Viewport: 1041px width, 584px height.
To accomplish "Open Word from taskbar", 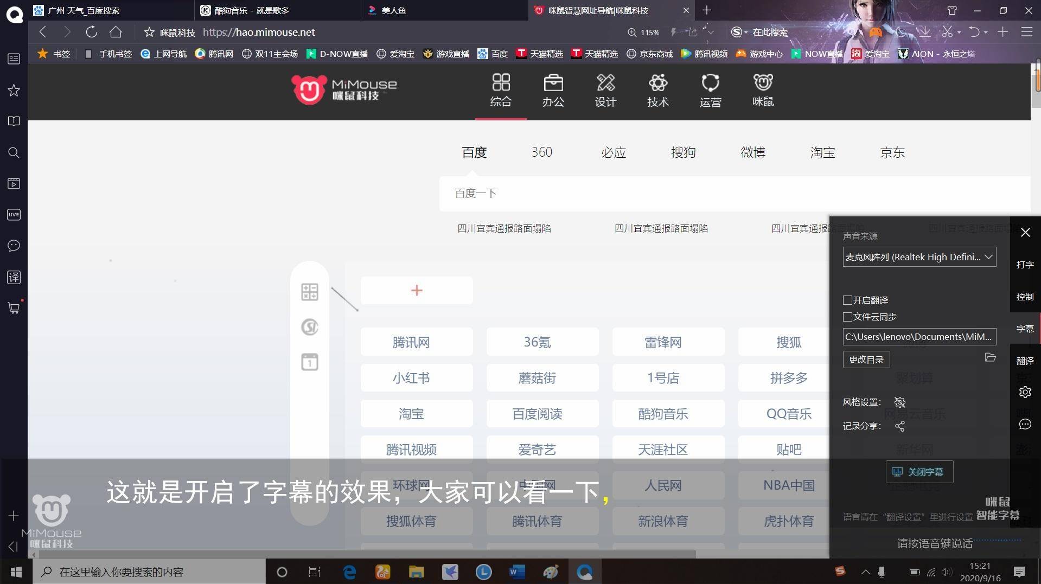I will (517, 572).
